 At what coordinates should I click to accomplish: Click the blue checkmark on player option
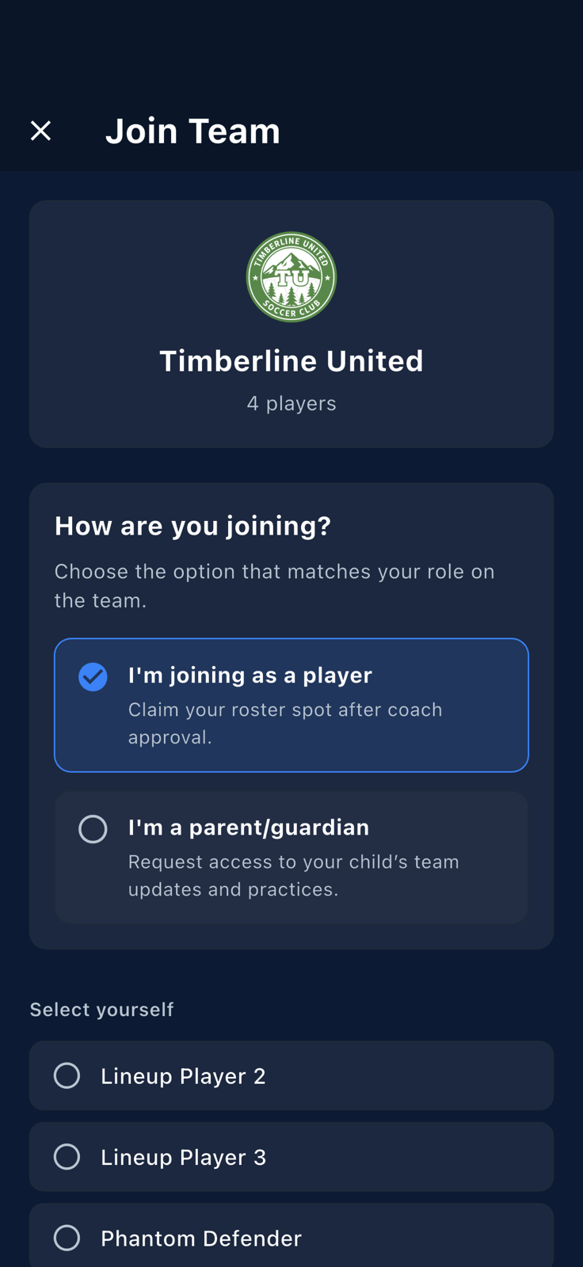(x=93, y=677)
